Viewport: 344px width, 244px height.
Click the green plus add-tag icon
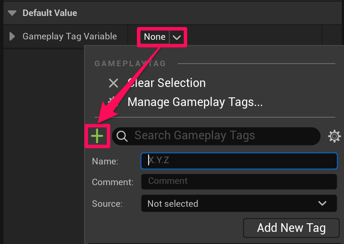click(x=97, y=136)
